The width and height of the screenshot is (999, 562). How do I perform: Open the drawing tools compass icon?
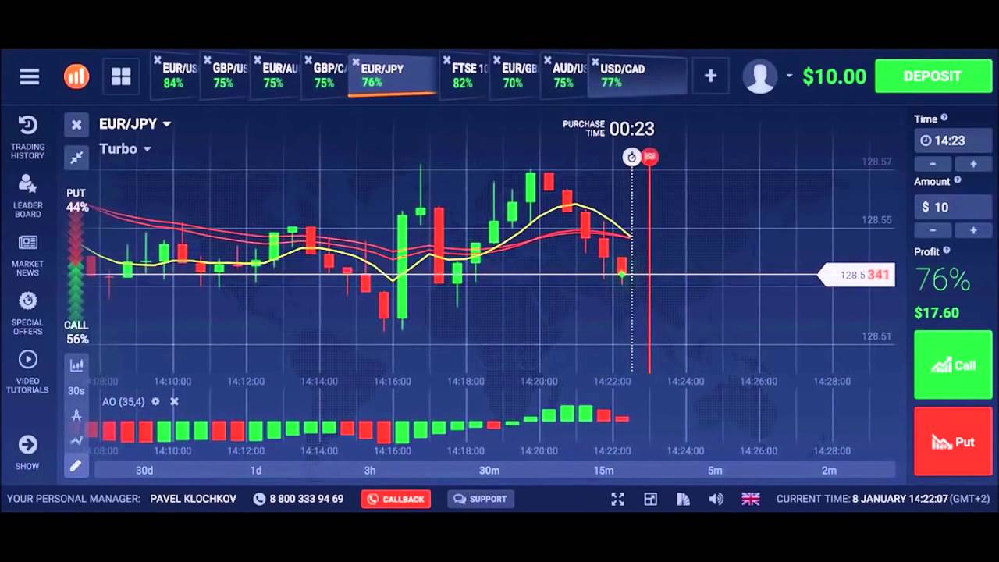click(76, 415)
